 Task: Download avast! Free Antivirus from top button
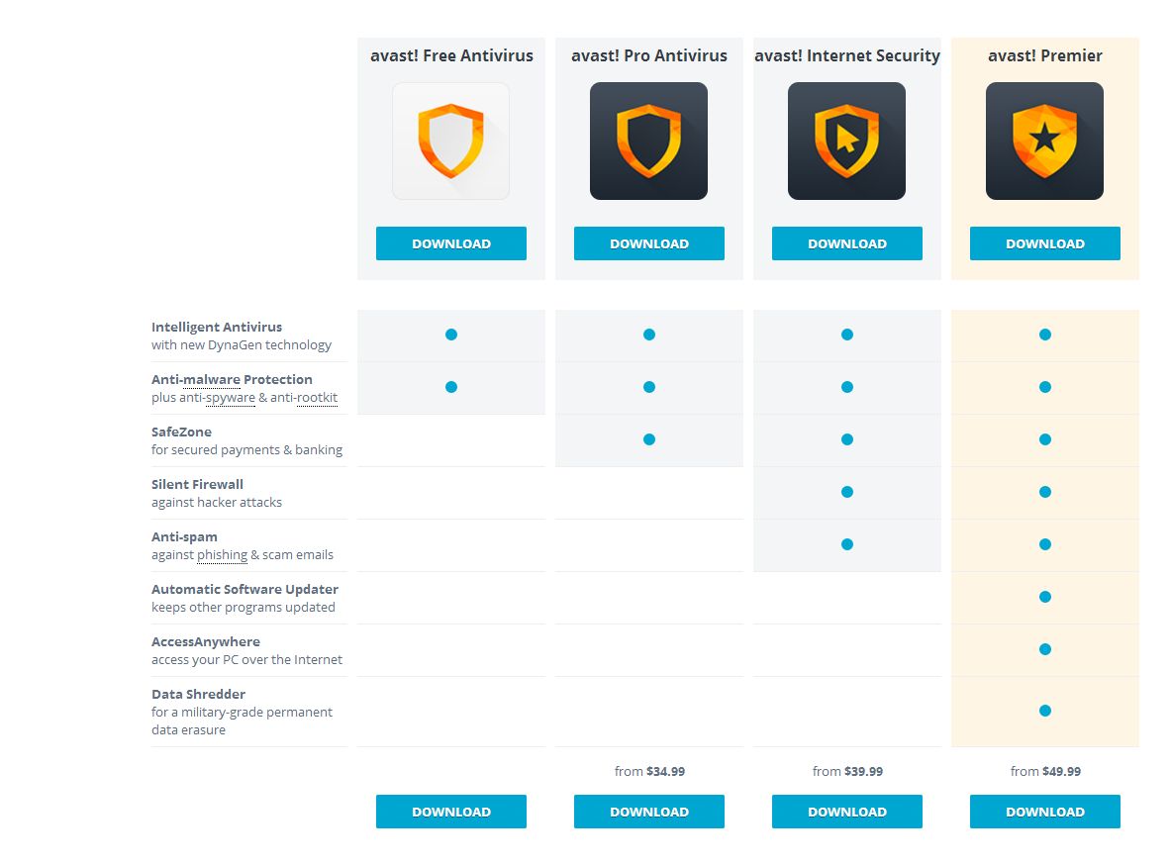pos(451,243)
